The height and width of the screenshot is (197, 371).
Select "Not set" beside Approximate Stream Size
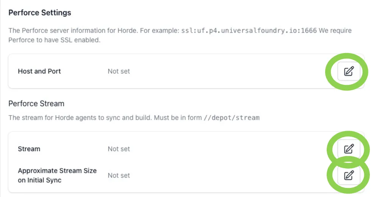click(x=119, y=175)
